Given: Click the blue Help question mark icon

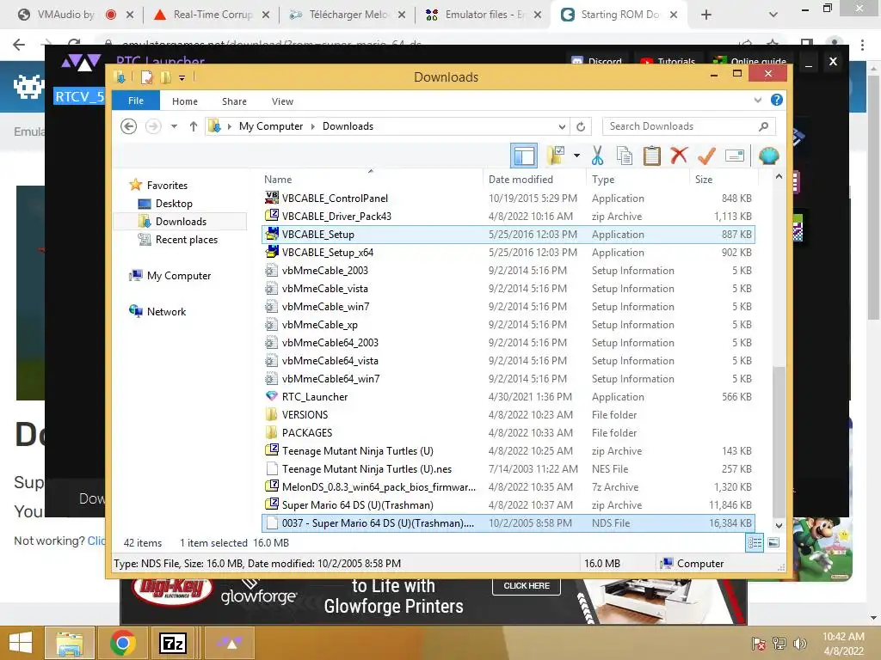Looking at the screenshot, I should point(777,100).
